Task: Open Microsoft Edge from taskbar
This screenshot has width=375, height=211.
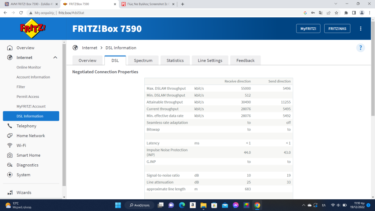Action: (182, 205)
